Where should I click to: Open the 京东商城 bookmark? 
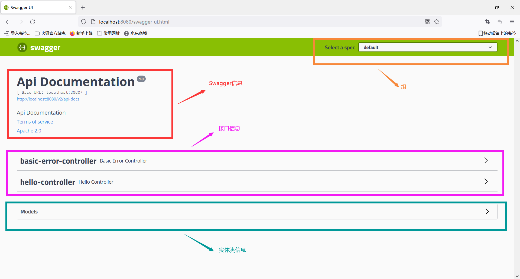(135, 33)
